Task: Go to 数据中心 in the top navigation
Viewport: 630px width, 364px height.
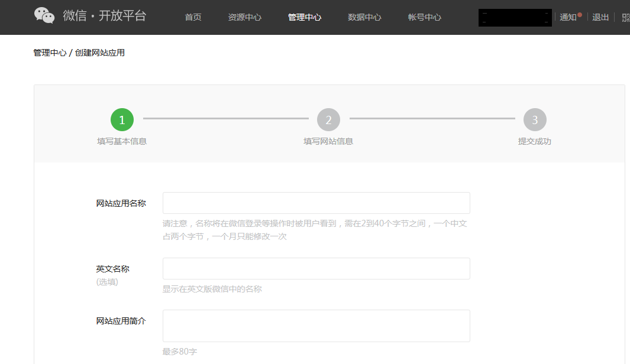Action: [x=364, y=17]
